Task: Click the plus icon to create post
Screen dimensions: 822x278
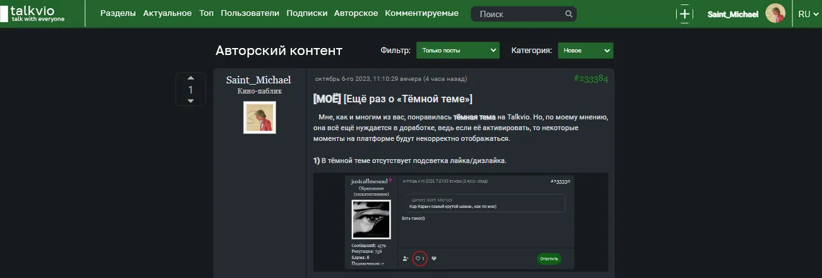Action: pyautogui.click(x=684, y=14)
